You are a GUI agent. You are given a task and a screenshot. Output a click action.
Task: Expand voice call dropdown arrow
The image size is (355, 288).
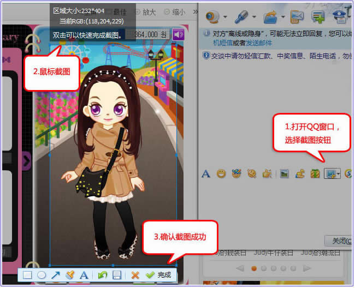tap(254, 16)
